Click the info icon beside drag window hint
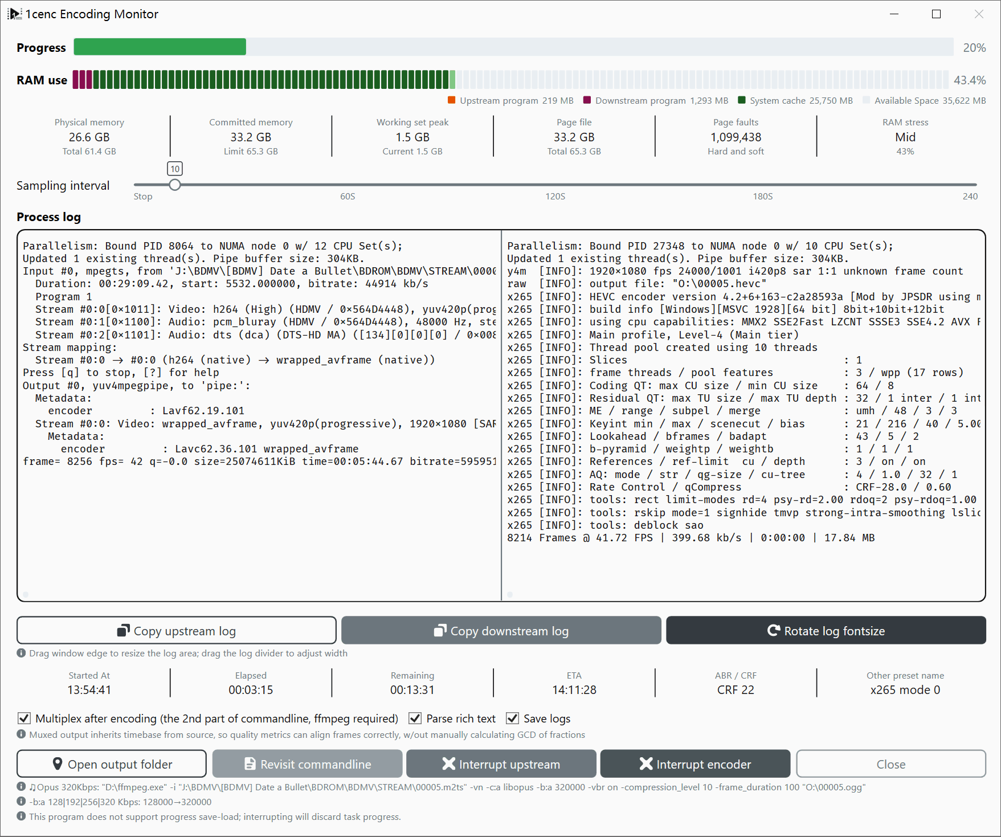 21,653
